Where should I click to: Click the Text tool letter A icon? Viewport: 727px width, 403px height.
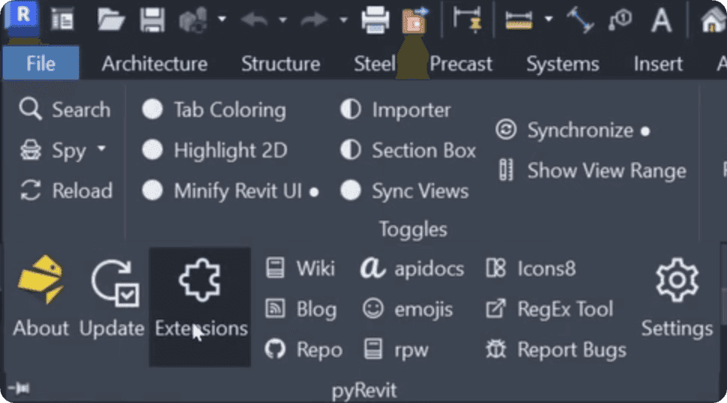coord(662,20)
